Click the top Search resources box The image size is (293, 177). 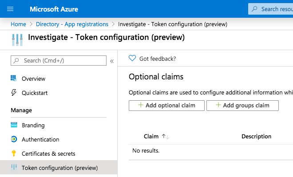click(x=270, y=9)
